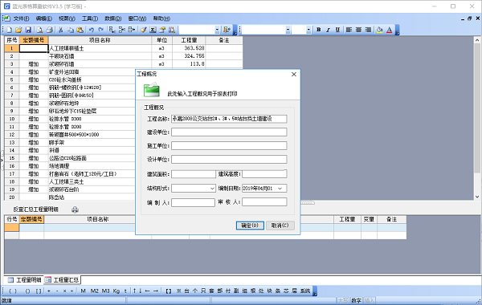
Task: Click the exit door icon in toolbar
Action: pyautogui.click(x=227, y=30)
